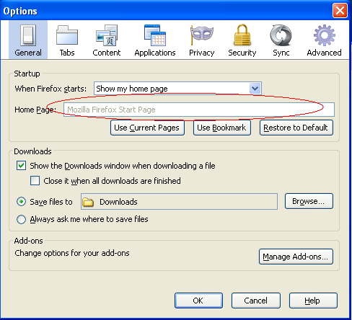Toggle Show the Downloads window checkbox
The width and height of the screenshot is (352, 320).
pos(21,166)
